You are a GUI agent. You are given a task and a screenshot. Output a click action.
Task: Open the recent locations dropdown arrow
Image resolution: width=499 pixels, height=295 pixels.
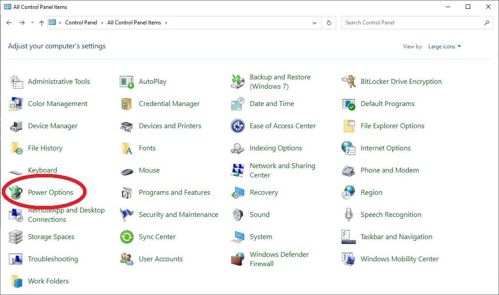[x=32, y=23]
